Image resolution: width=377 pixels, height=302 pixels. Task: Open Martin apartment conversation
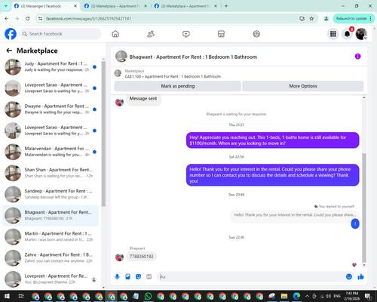[x=51, y=236]
